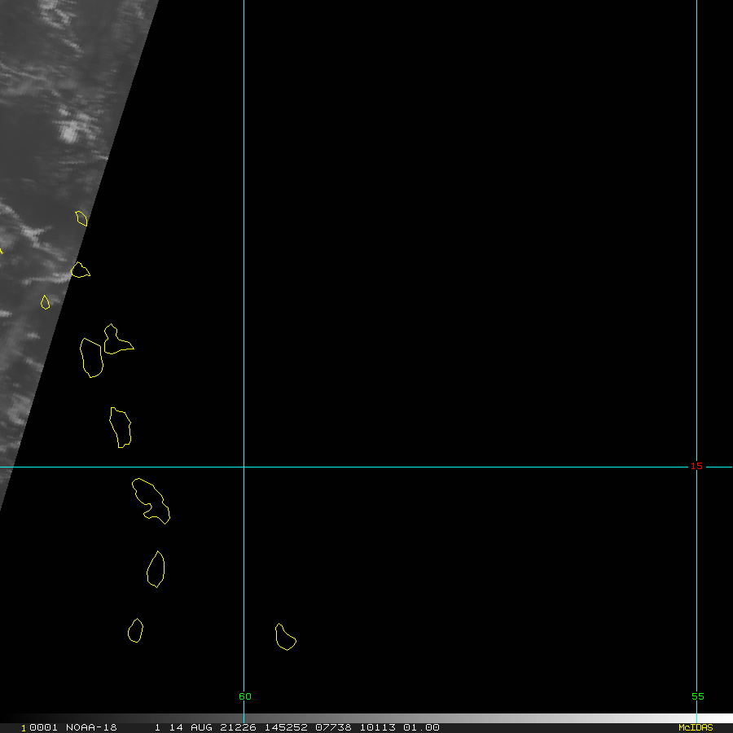Click Guadeloupe's eastern Grande-Terre island outline
733x733 pixels.
[x=116, y=340]
